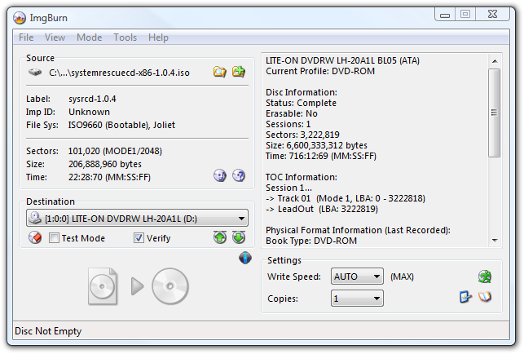Viewport: 524px width, 354px height.
Task: Maximize the ImgBurn window
Action: (x=465, y=15)
